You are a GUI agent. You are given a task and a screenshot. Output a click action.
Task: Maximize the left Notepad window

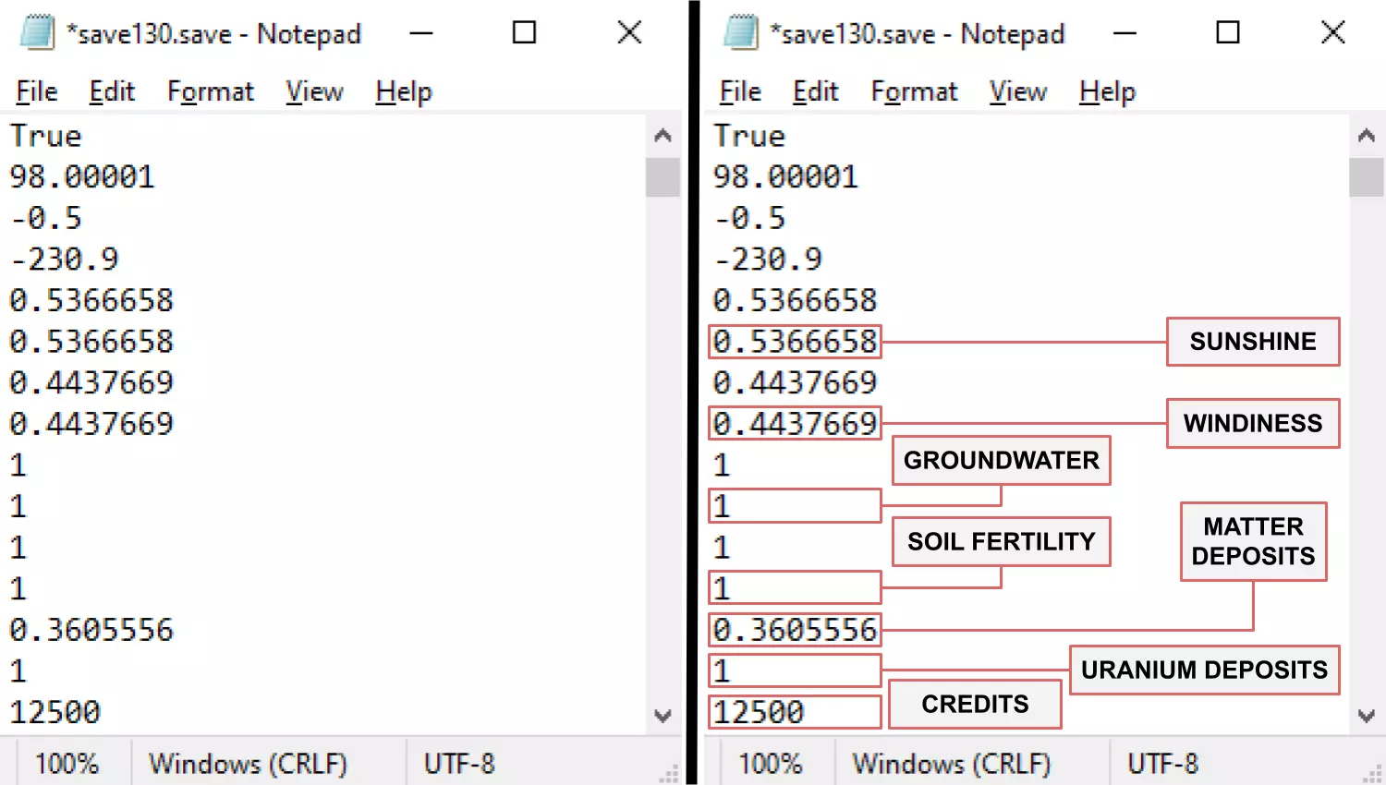point(525,33)
